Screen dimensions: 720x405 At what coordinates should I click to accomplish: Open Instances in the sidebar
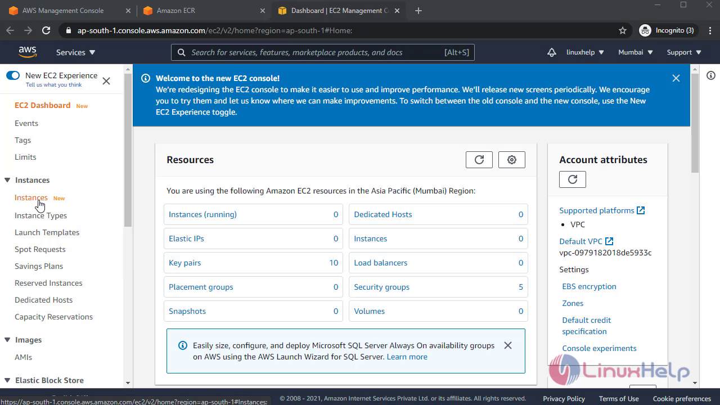pos(31,197)
